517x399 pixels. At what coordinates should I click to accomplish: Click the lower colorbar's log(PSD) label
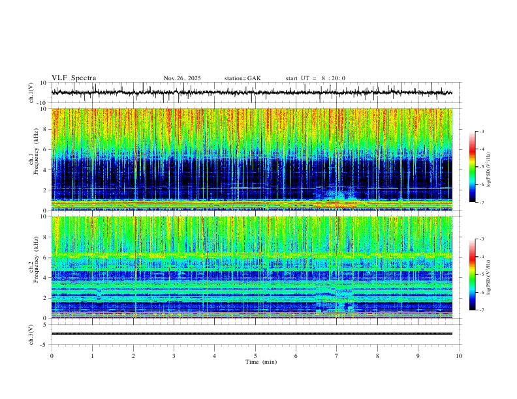(489, 276)
